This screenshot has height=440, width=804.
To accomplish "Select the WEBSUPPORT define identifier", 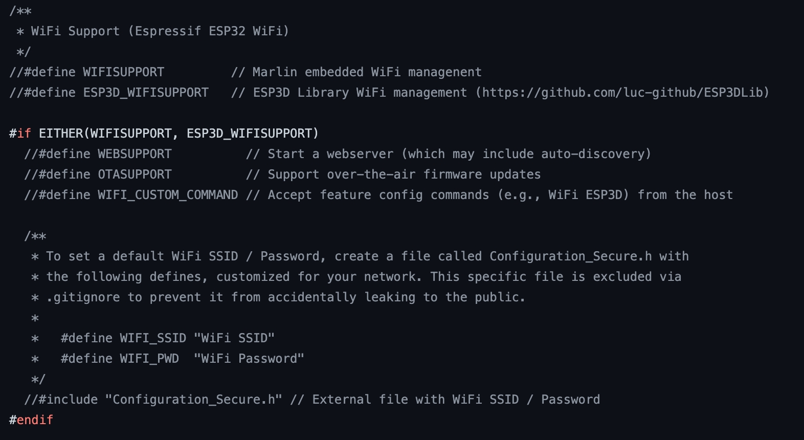I will click(x=135, y=154).
